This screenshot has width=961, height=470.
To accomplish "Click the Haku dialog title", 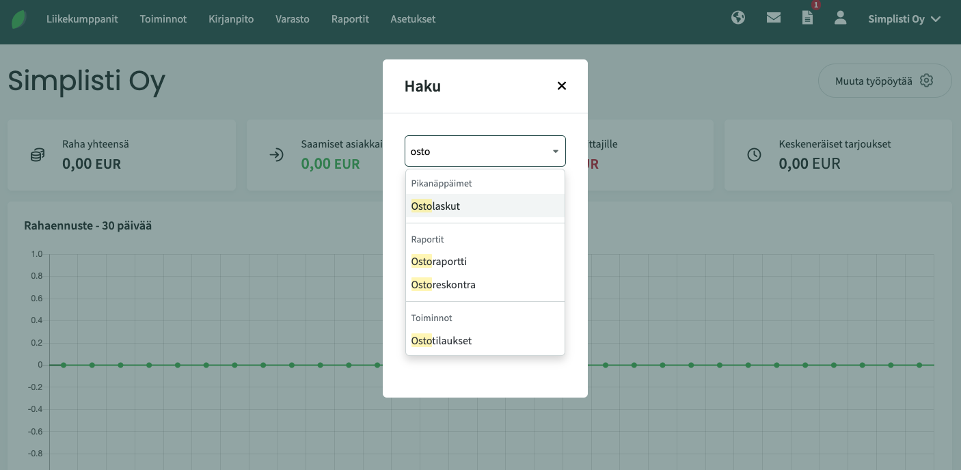I will (422, 86).
